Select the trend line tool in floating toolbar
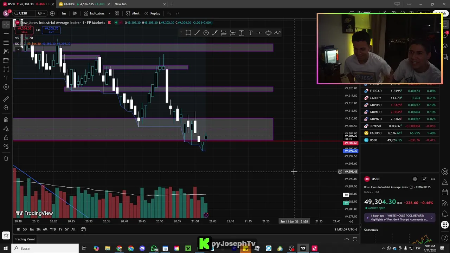 197,33
